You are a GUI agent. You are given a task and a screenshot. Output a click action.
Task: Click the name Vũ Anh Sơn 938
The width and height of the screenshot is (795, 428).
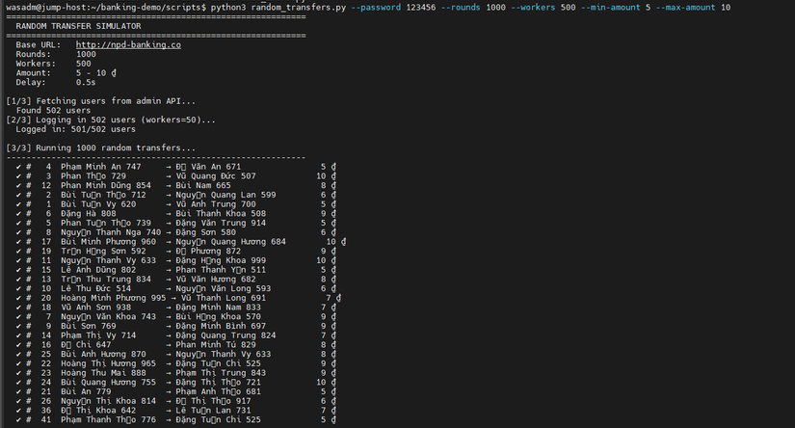point(95,308)
